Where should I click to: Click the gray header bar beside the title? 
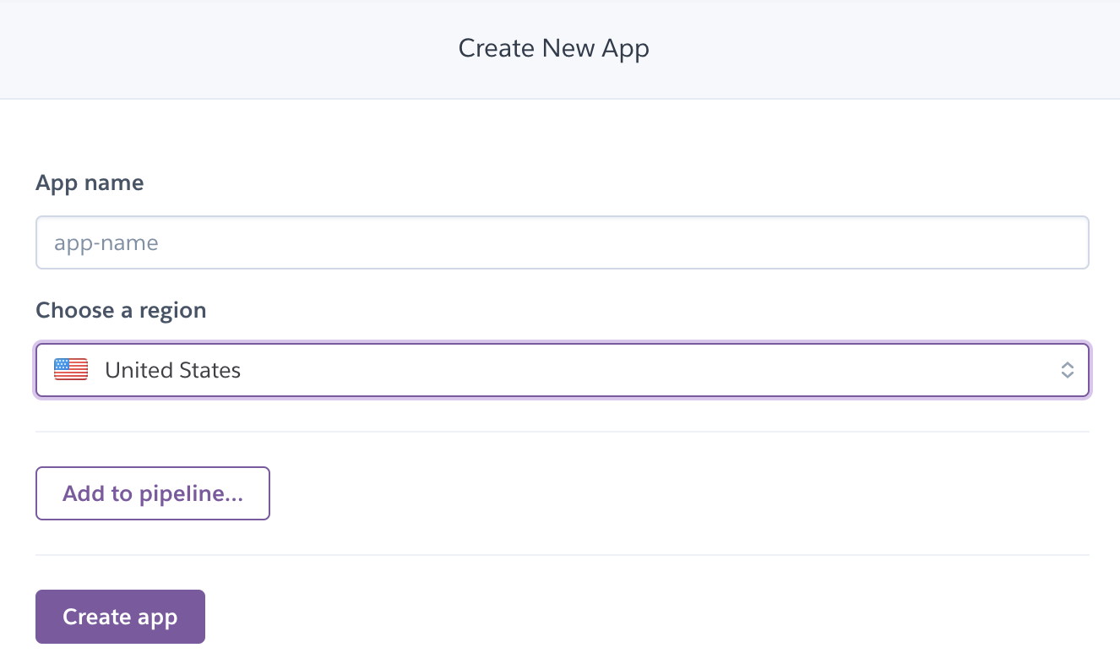click(887, 48)
